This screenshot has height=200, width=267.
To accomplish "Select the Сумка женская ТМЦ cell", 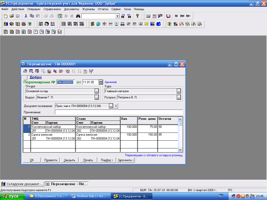I will (53, 135).
